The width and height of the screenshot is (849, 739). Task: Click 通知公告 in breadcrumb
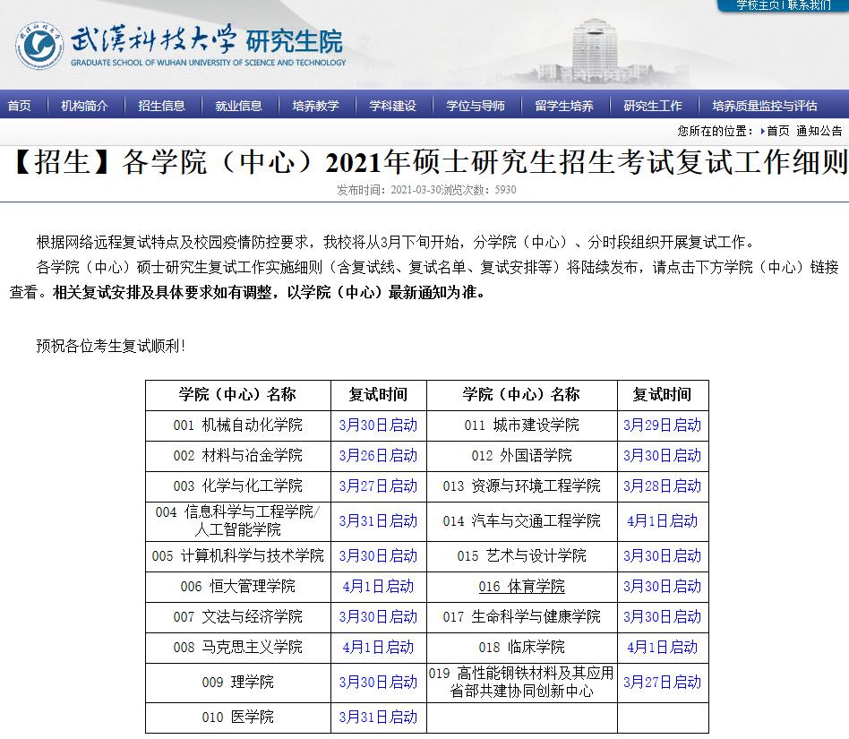[x=819, y=131]
